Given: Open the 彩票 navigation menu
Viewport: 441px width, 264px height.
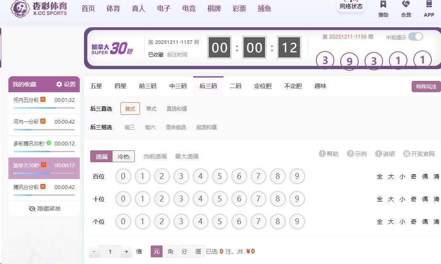Looking at the screenshot, I should click(x=239, y=8).
